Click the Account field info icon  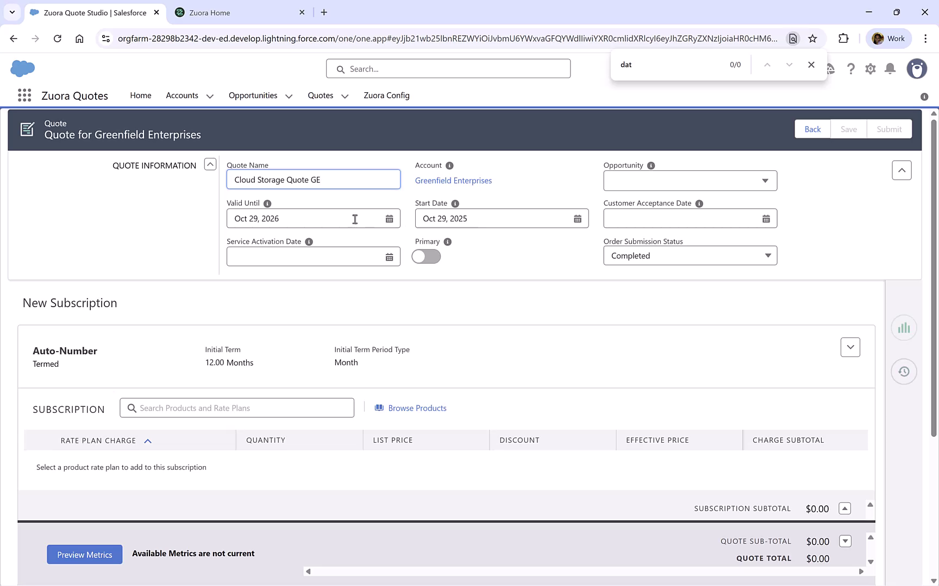[x=449, y=165]
